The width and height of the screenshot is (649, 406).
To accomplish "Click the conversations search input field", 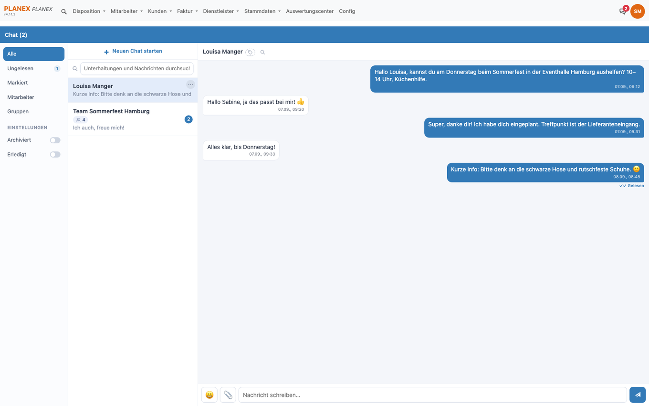I will pos(137,69).
